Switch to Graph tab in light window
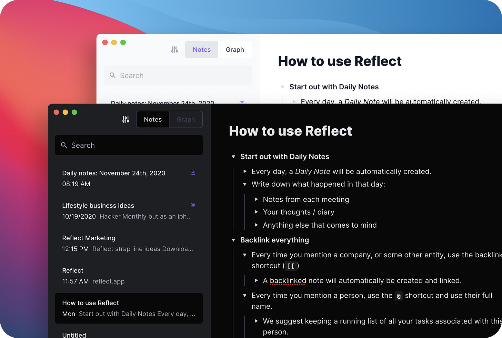502x338 pixels. point(235,50)
